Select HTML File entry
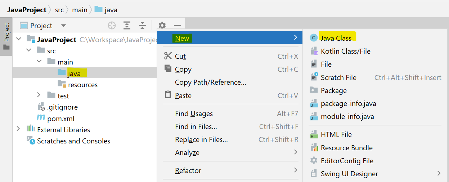This screenshot has width=449, height=182. [376, 134]
